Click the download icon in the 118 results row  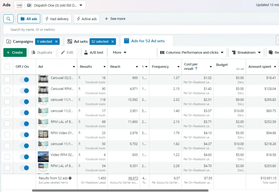tap(80, 100)
